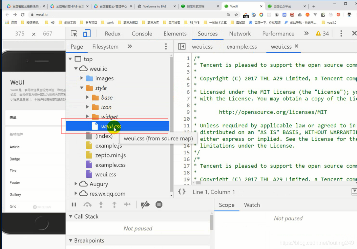
Task: Toggle the deactivate breakpoints icon
Action: click(145, 205)
